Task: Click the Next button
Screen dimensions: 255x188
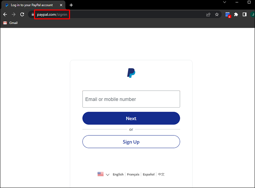Action: [131, 118]
